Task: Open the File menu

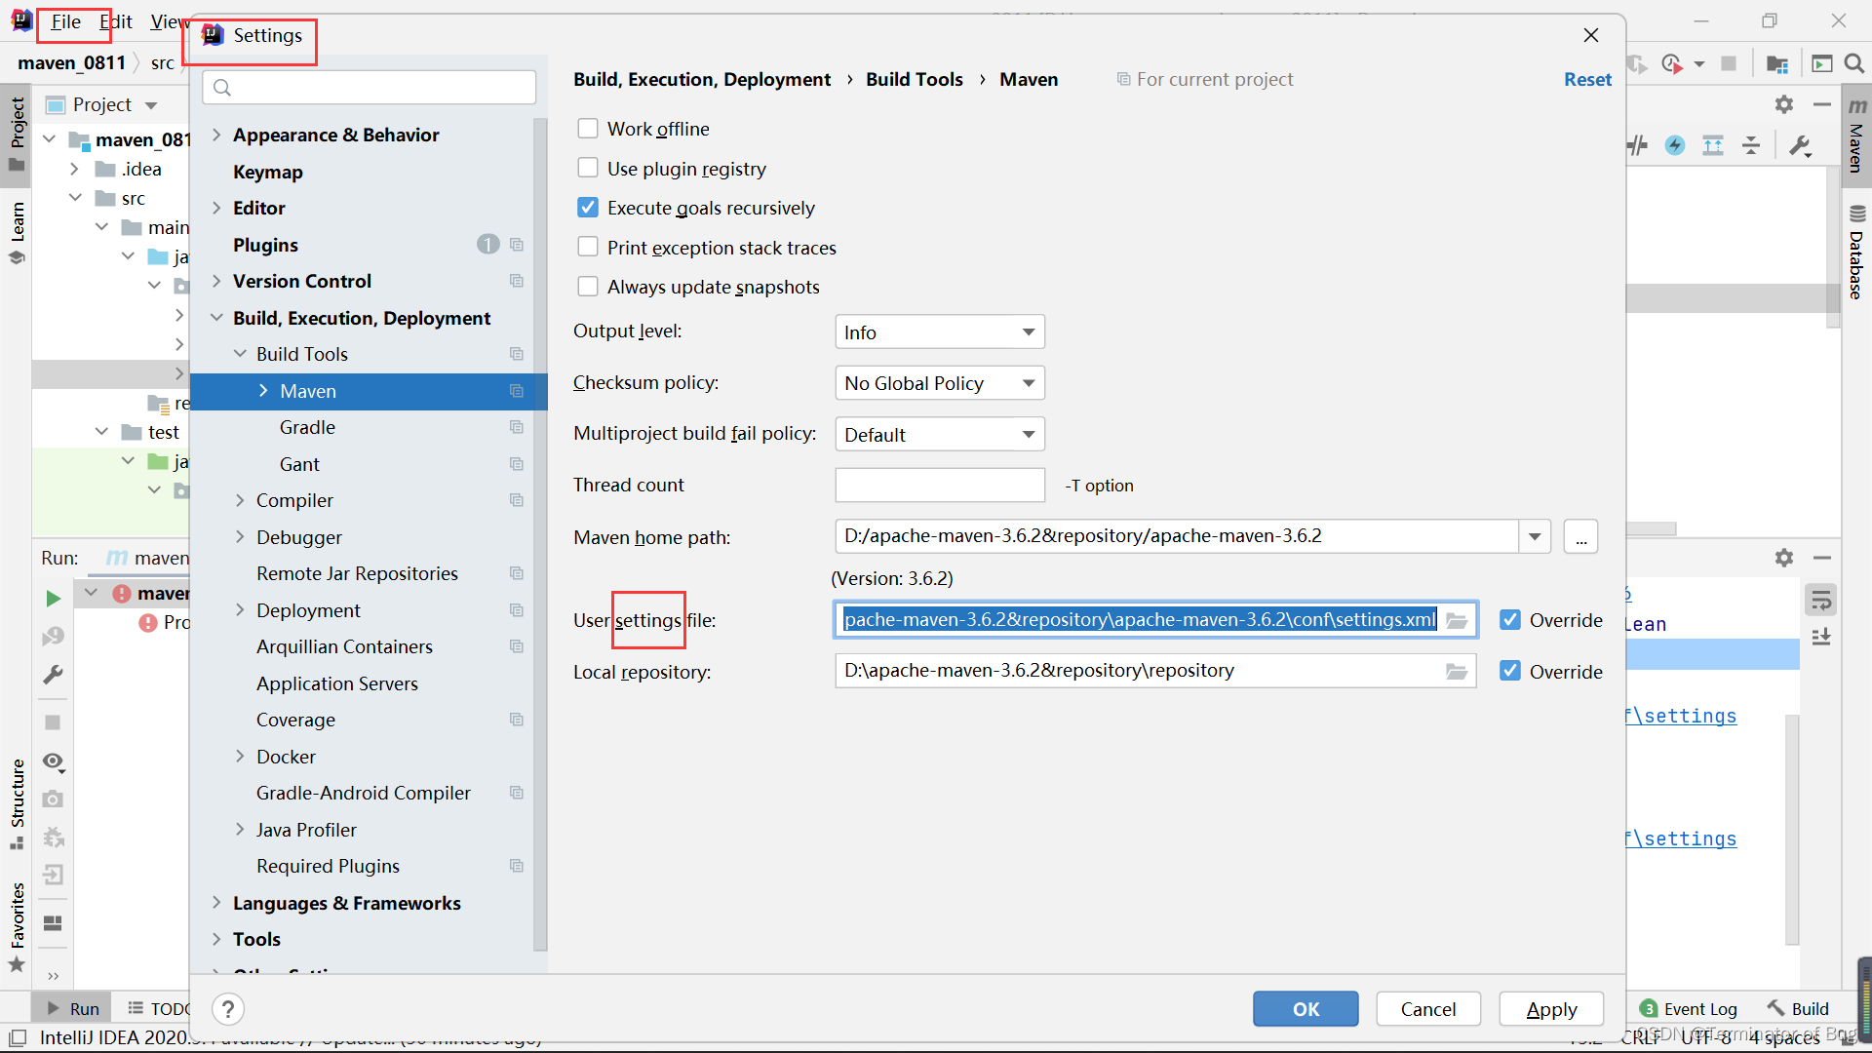Action: [65, 21]
